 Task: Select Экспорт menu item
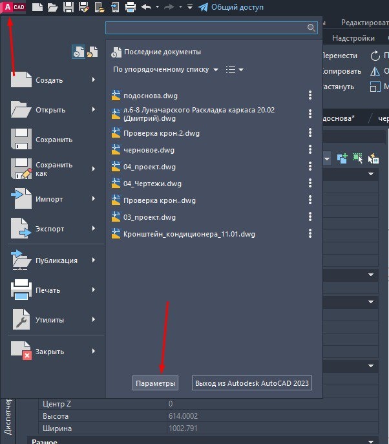tap(53, 229)
